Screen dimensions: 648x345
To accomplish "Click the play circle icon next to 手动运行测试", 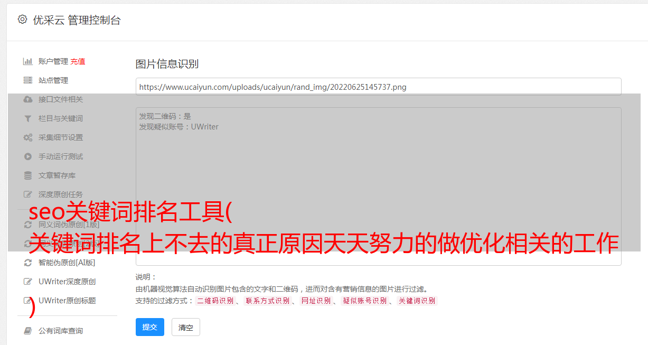I will coord(28,156).
